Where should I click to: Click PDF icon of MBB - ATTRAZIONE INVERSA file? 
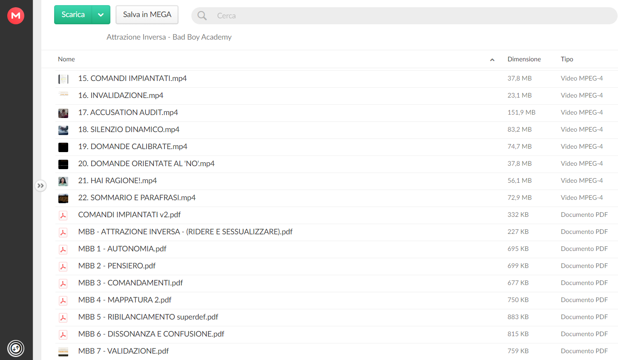[x=63, y=232]
